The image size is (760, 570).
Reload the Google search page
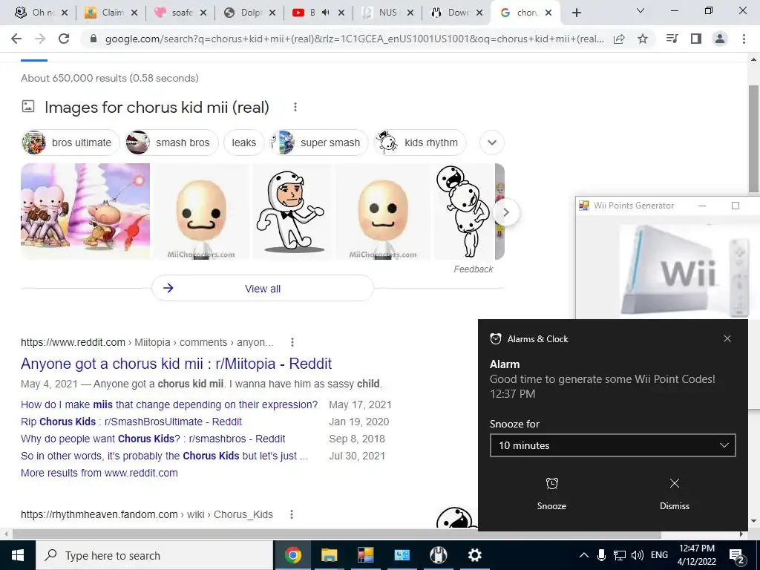[x=64, y=39]
